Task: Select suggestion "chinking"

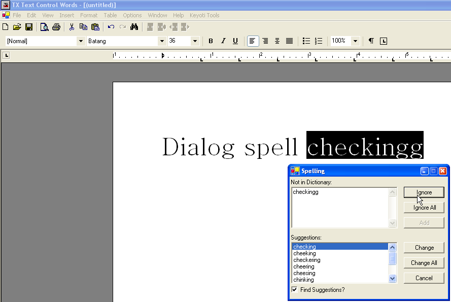Action: (340, 280)
